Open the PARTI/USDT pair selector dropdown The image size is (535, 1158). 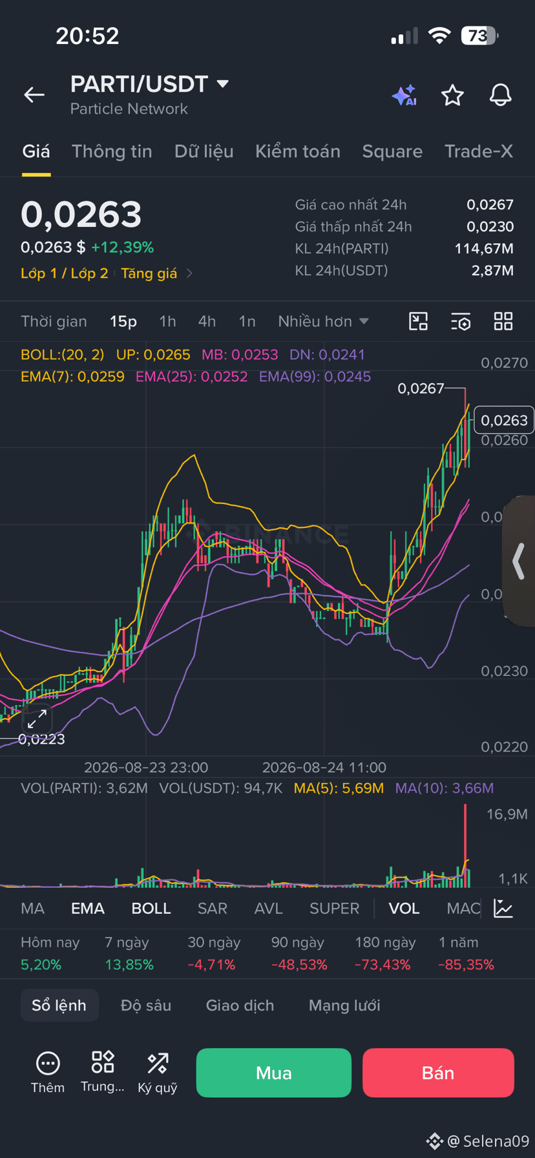(223, 84)
